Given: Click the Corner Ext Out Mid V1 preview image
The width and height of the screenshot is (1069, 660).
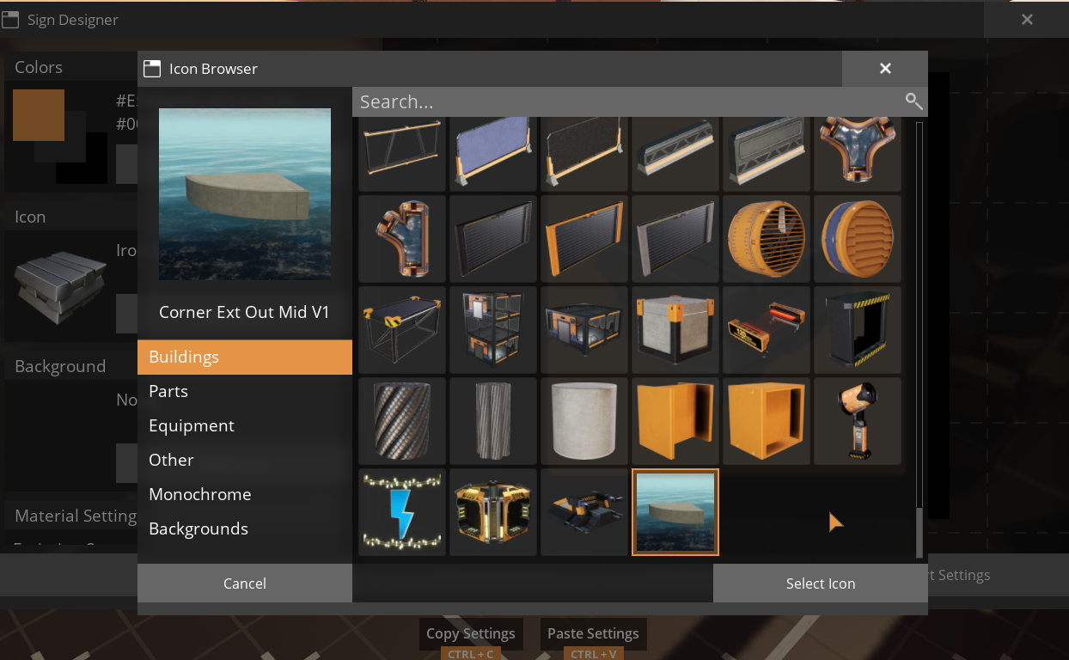Looking at the screenshot, I should pyautogui.click(x=245, y=193).
